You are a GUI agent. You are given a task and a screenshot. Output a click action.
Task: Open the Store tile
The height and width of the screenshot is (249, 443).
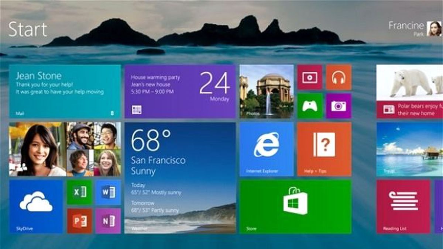[x=295, y=207]
